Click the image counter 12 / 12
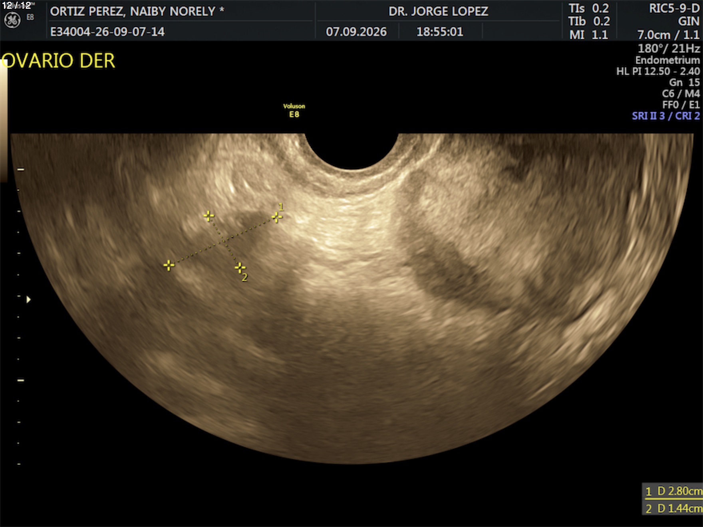The height and width of the screenshot is (527, 703). click(16, 6)
